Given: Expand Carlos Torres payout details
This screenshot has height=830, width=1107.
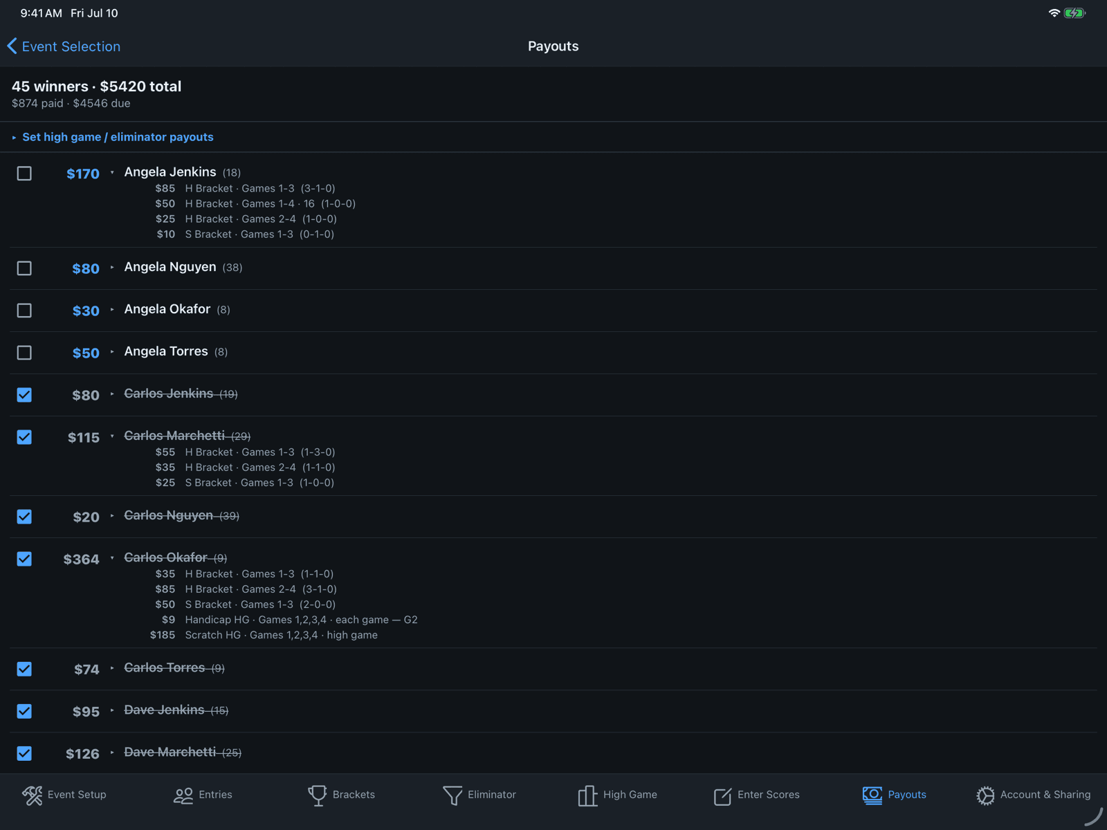Looking at the screenshot, I should pos(112,667).
